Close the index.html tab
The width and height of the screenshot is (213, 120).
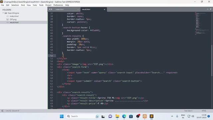(78, 9)
